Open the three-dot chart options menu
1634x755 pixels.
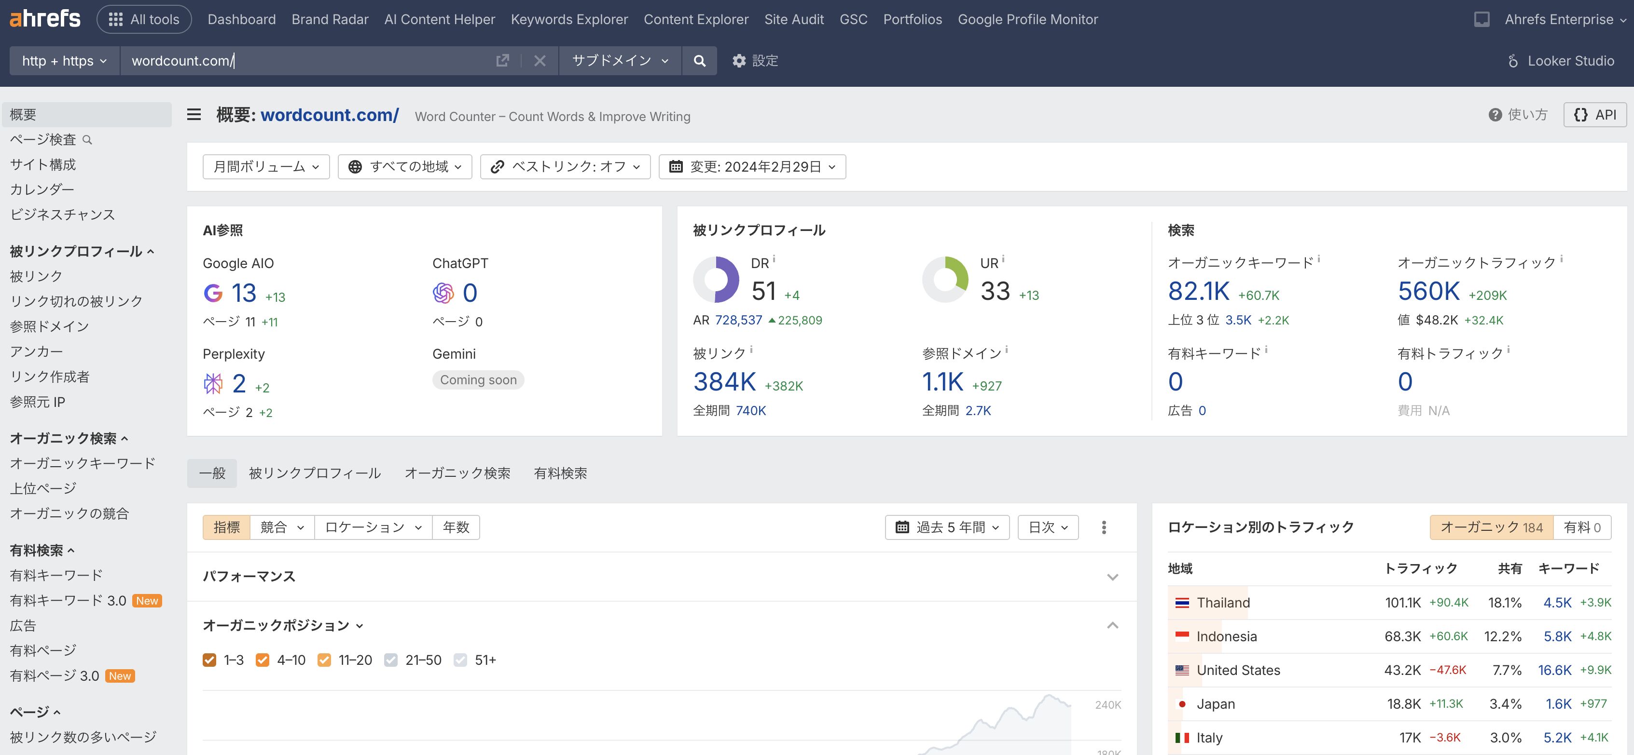click(x=1104, y=527)
